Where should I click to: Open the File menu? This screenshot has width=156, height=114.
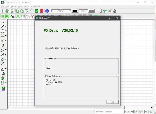click(x=2, y=7)
